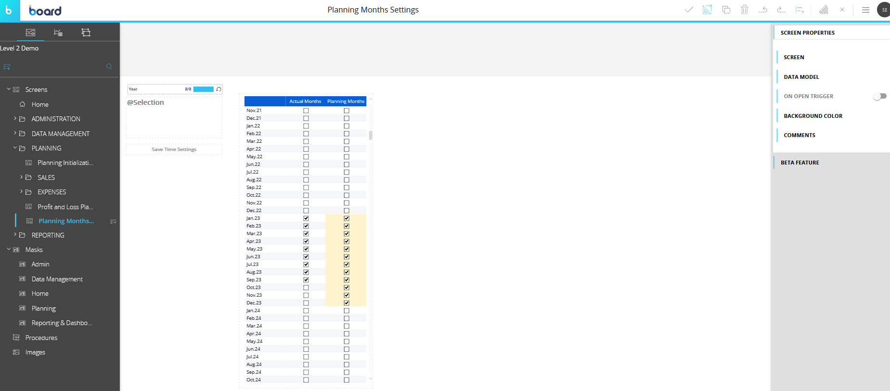Check Actual Months for Oct.23

coord(306,288)
